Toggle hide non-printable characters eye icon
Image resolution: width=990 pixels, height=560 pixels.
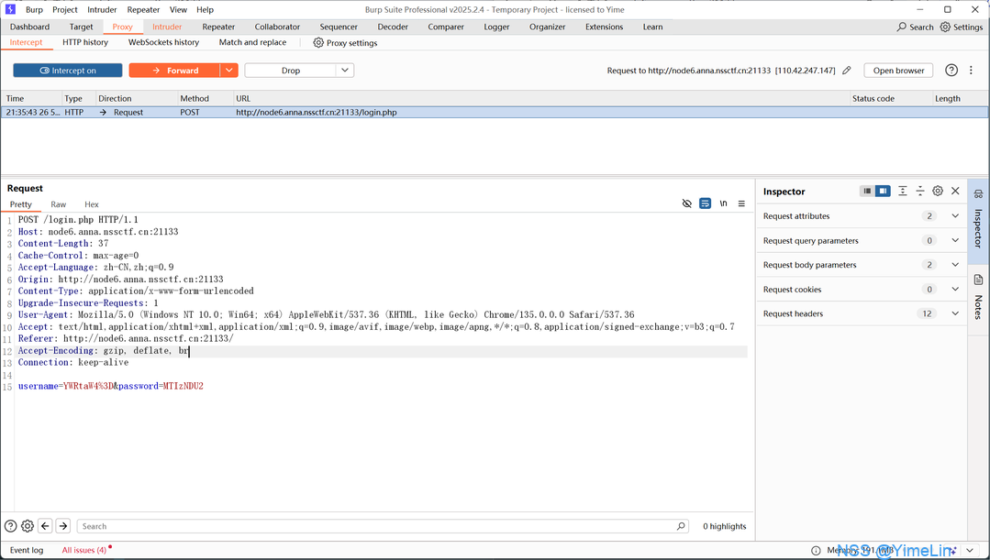(x=687, y=203)
